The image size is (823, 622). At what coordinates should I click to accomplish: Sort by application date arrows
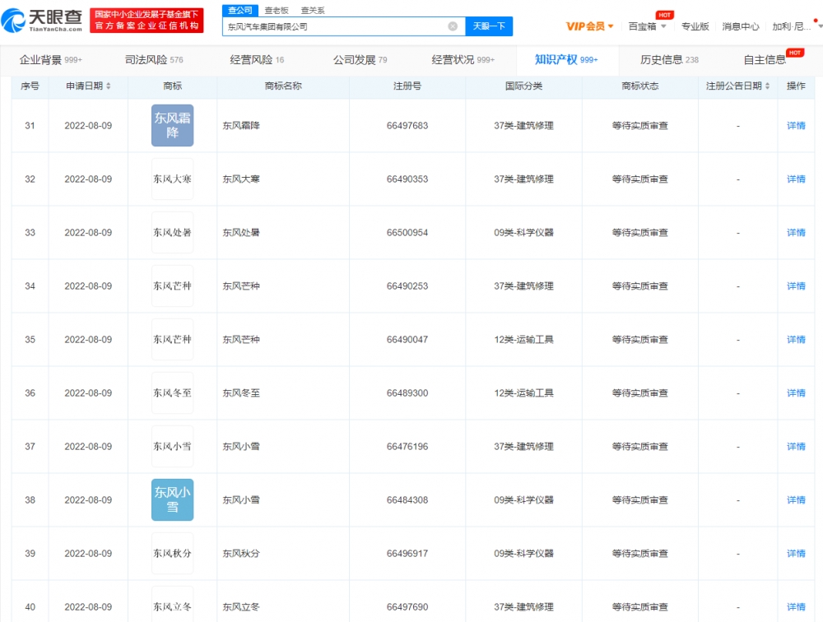tap(108, 86)
